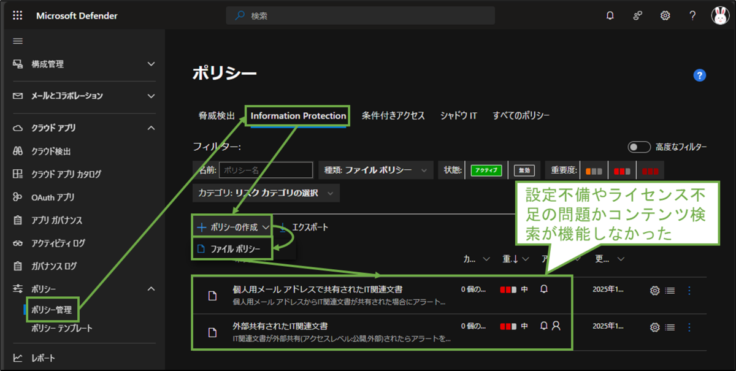Click the blue help circle beside ポリシー heading
Viewport: 736px width, 371px height.
700,75
